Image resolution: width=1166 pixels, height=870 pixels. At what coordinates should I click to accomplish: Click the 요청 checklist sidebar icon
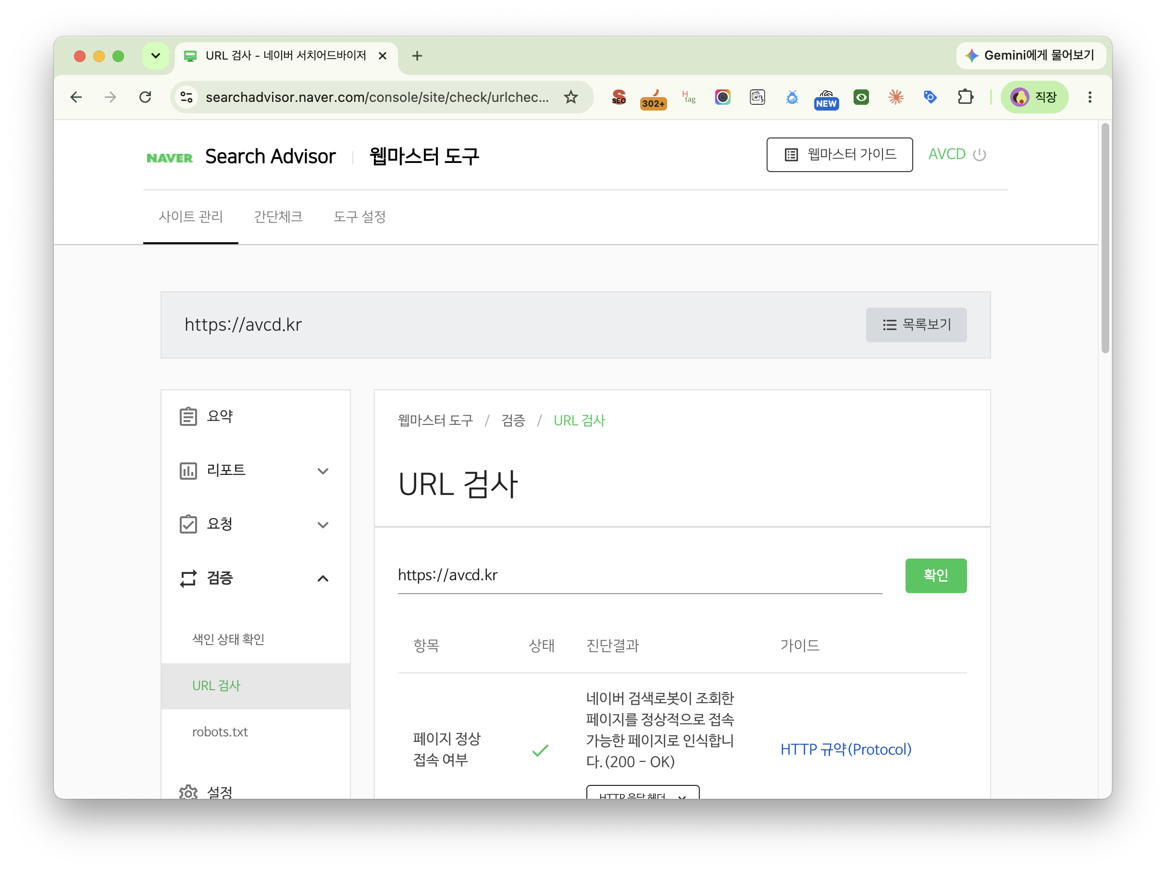point(188,524)
